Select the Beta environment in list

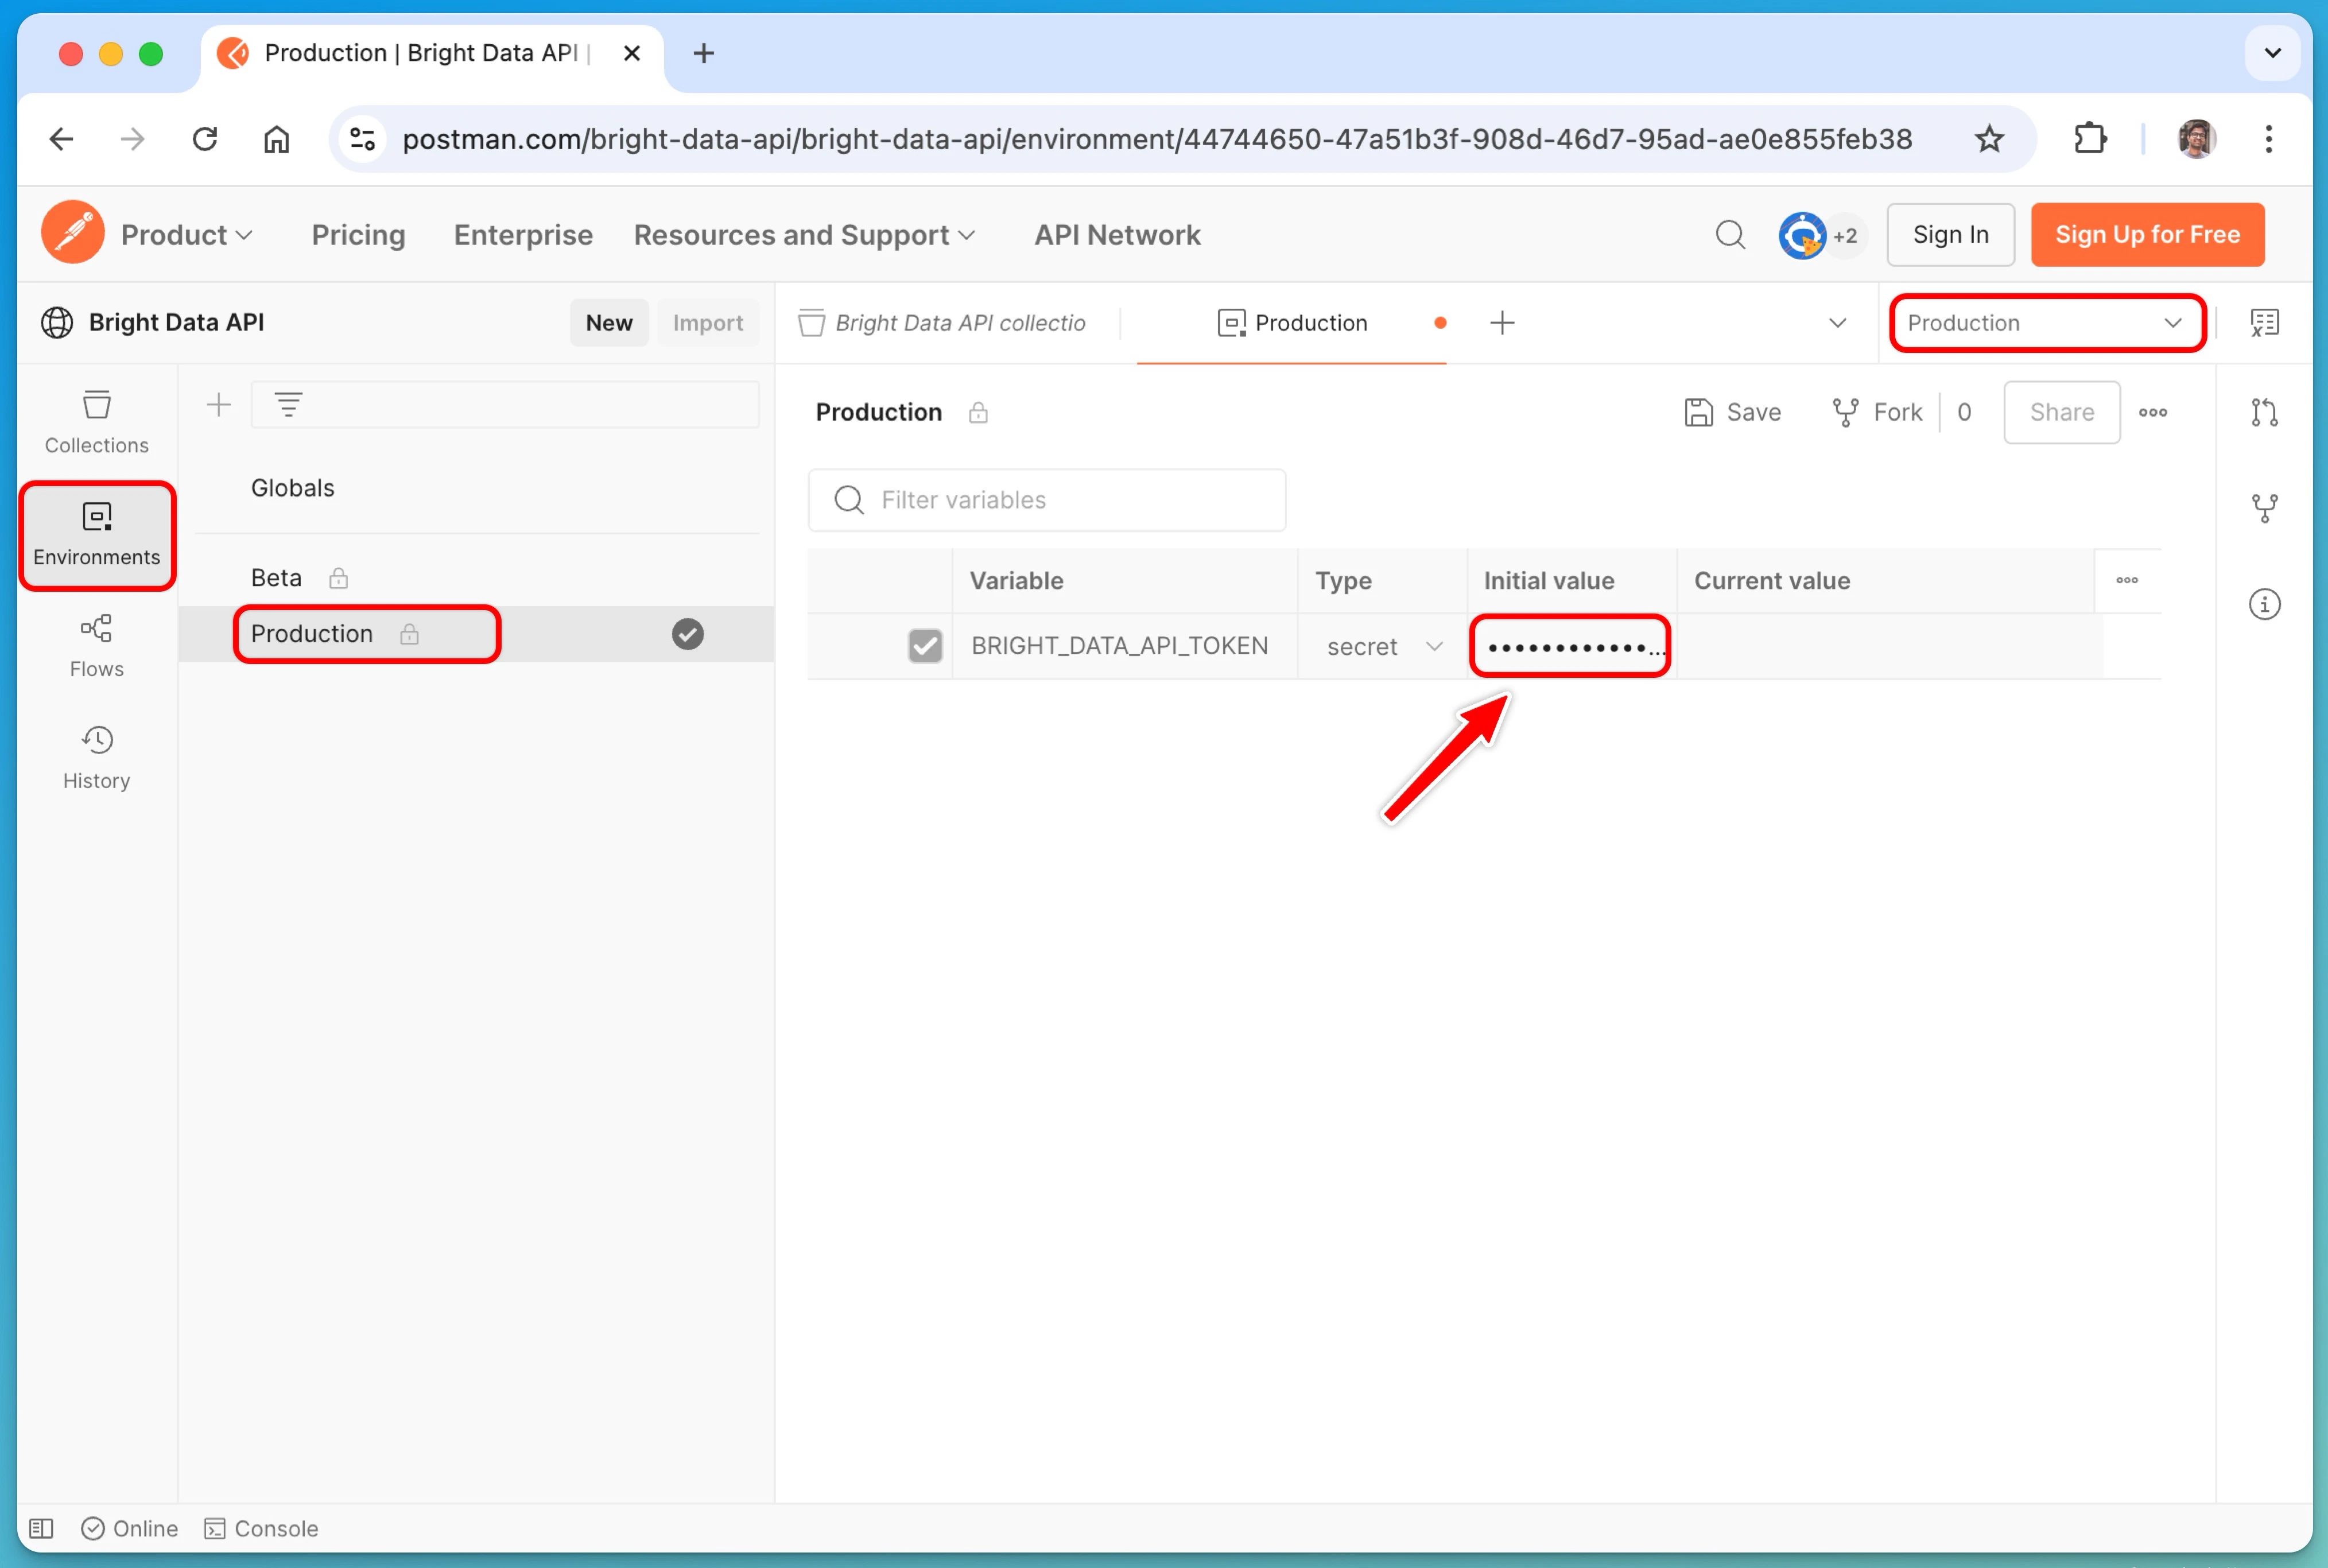pyautogui.click(x=276, y=578)
